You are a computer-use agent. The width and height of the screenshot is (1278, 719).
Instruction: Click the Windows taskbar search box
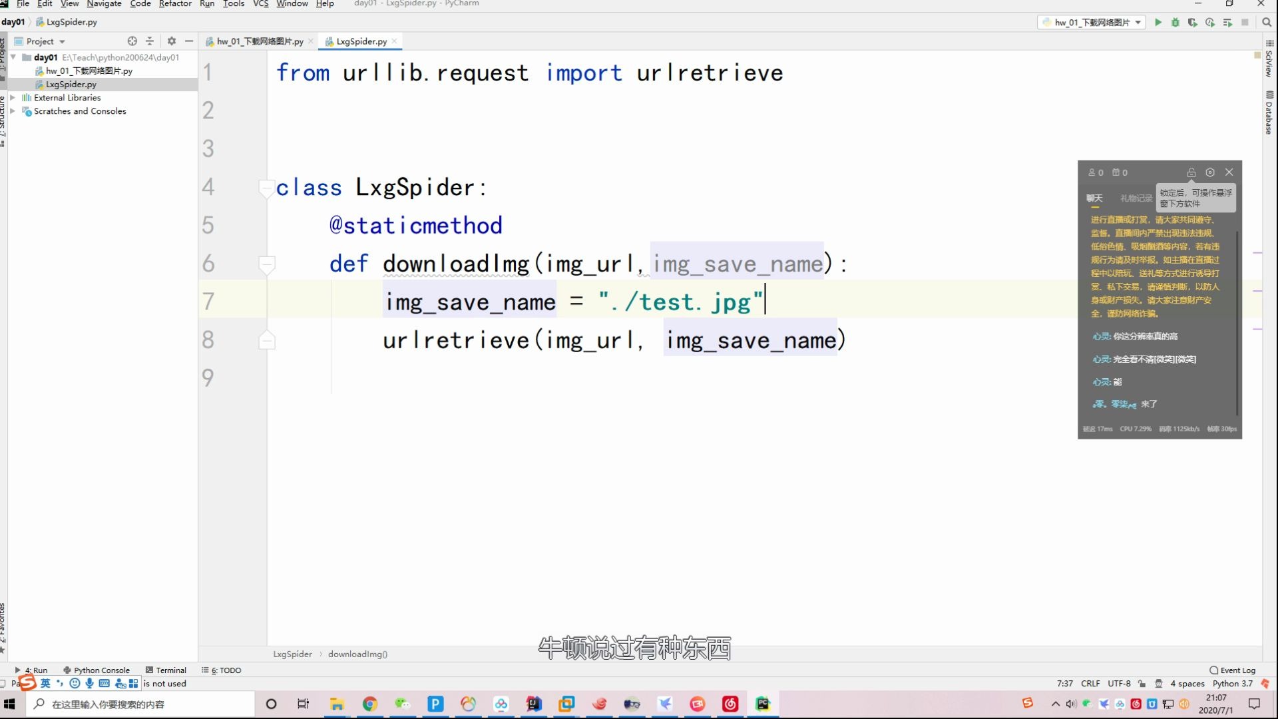(140, 704)
